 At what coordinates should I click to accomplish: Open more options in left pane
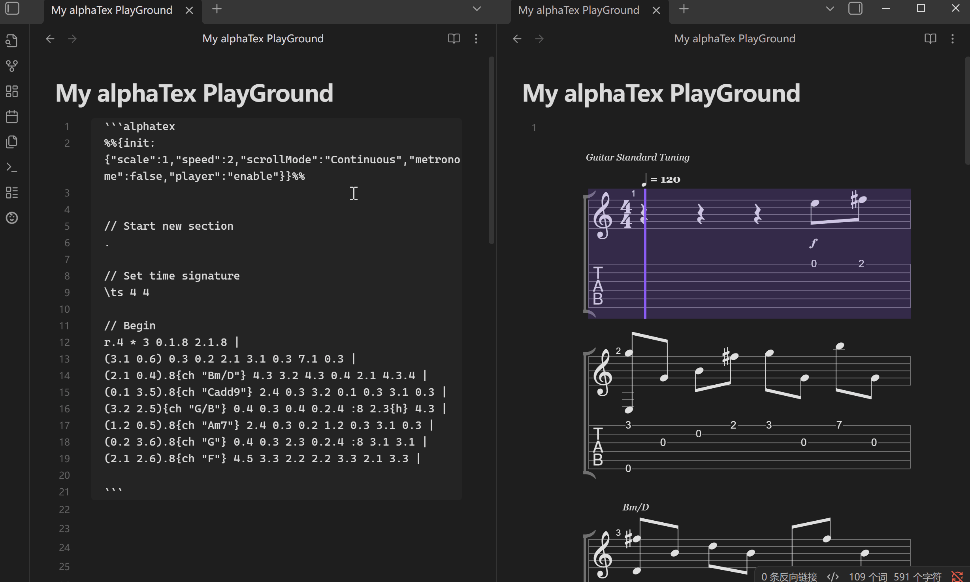(476, 39)
